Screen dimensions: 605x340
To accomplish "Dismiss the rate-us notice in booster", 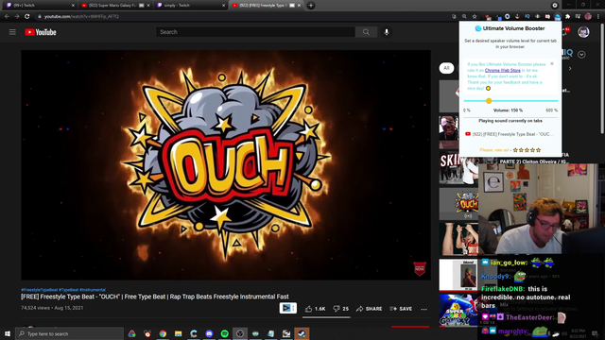I will point(552,63).
